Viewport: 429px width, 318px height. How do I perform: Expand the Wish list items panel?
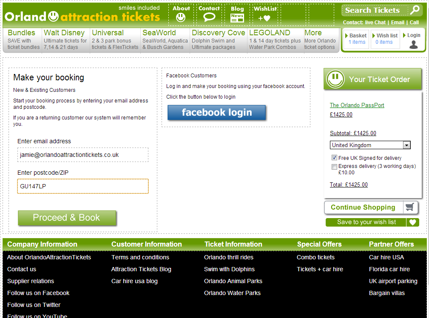384,39
